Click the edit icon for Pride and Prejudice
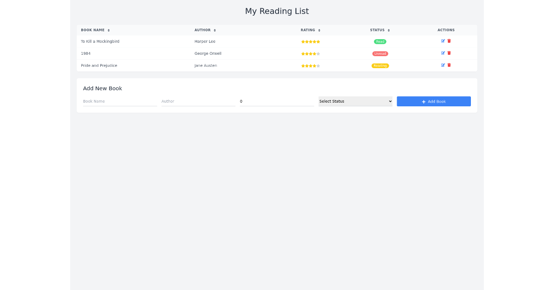The image size is (554, 290). 443,65
